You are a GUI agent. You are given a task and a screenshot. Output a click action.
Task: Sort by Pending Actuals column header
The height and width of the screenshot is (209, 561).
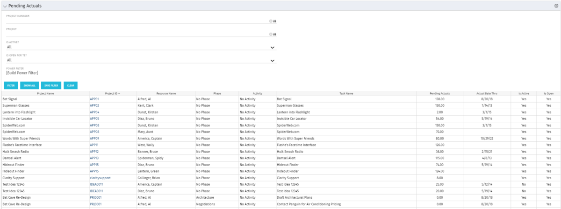pyautogui.click(x=439, y=94)
